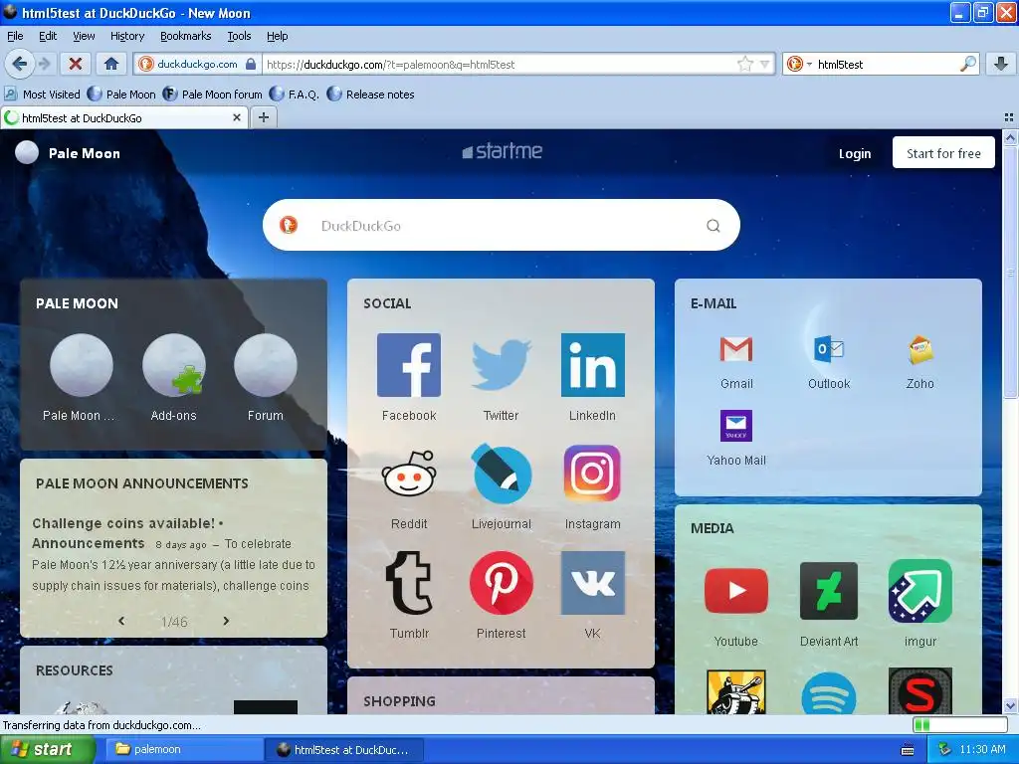Focus the DuckDuckGo page search field

(x=501, y=226)
